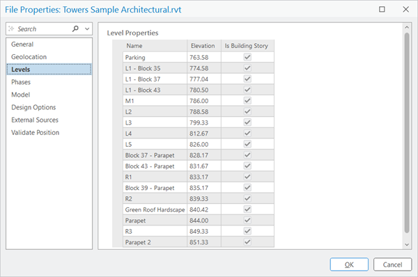The image size is (418, 277).
Task: Toggle Is Building Story for R1
Action: [x=247, y=177]
